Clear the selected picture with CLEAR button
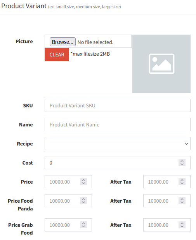The width and height of the screenshot is (196, 240). pyautogui.click(x=57, y=54)
